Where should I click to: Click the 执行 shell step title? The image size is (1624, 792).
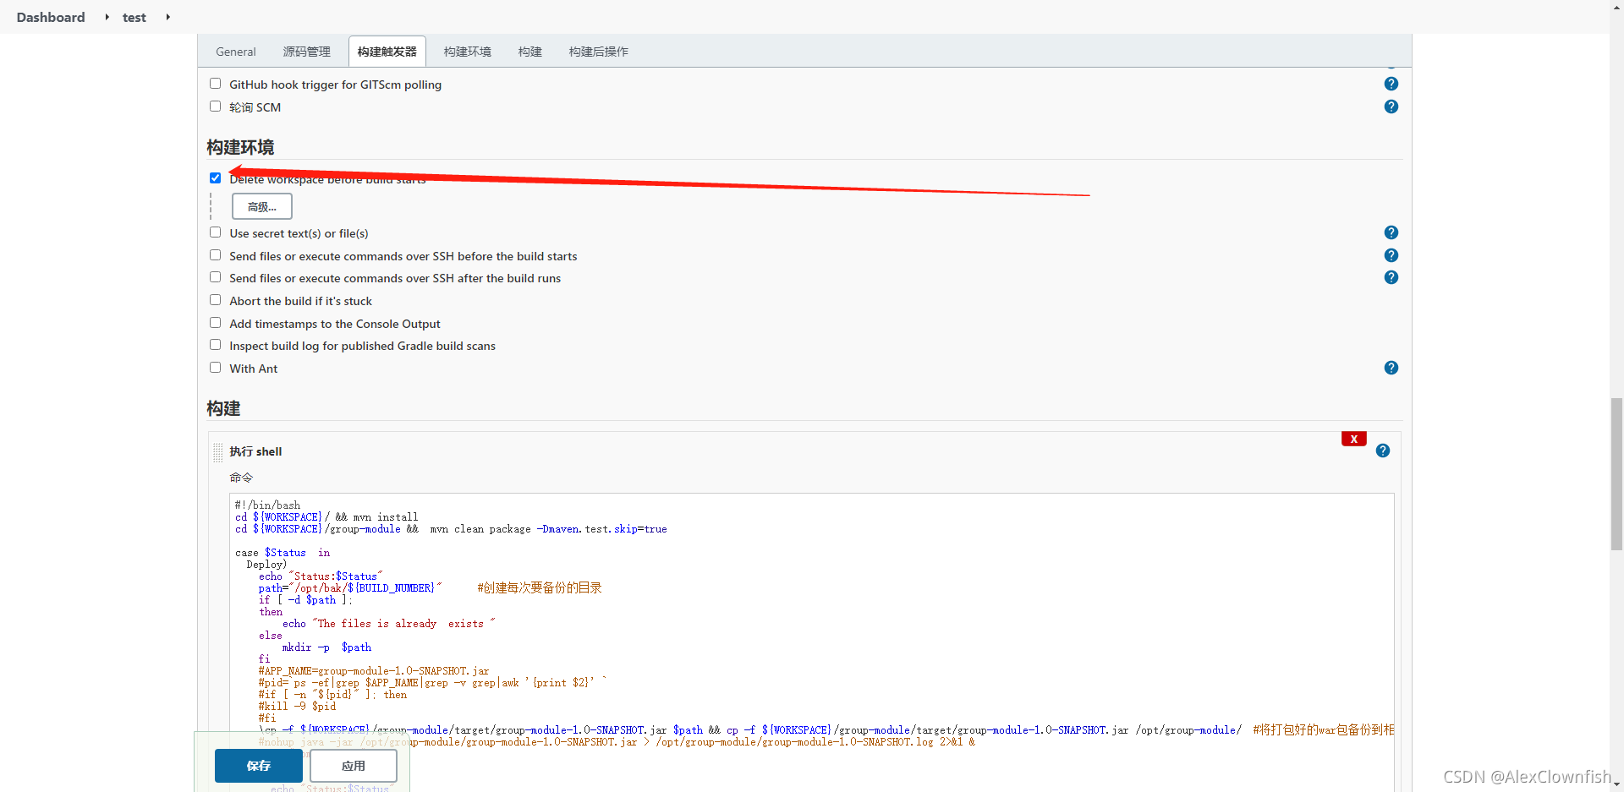255,451
